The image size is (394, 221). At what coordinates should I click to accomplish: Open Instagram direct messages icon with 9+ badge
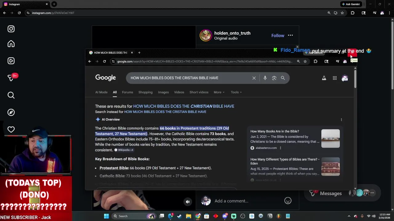11,78
